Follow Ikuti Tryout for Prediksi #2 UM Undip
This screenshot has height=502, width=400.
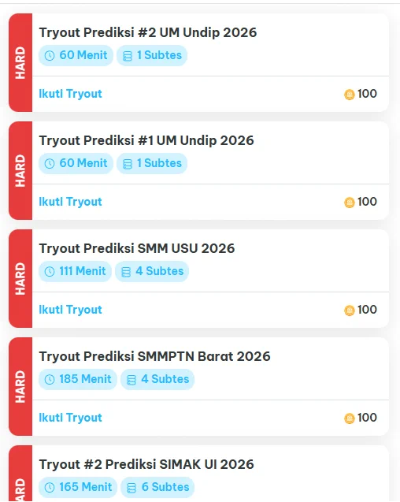(x=70, y=94)
